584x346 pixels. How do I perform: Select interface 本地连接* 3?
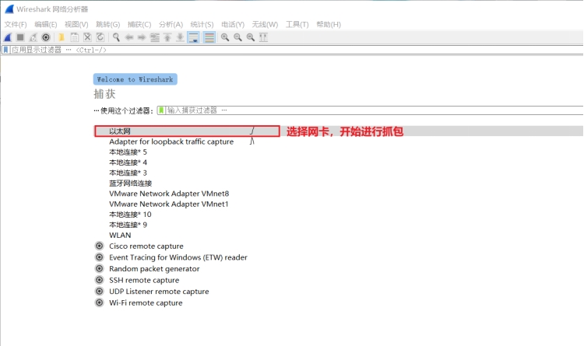(128, 173)
